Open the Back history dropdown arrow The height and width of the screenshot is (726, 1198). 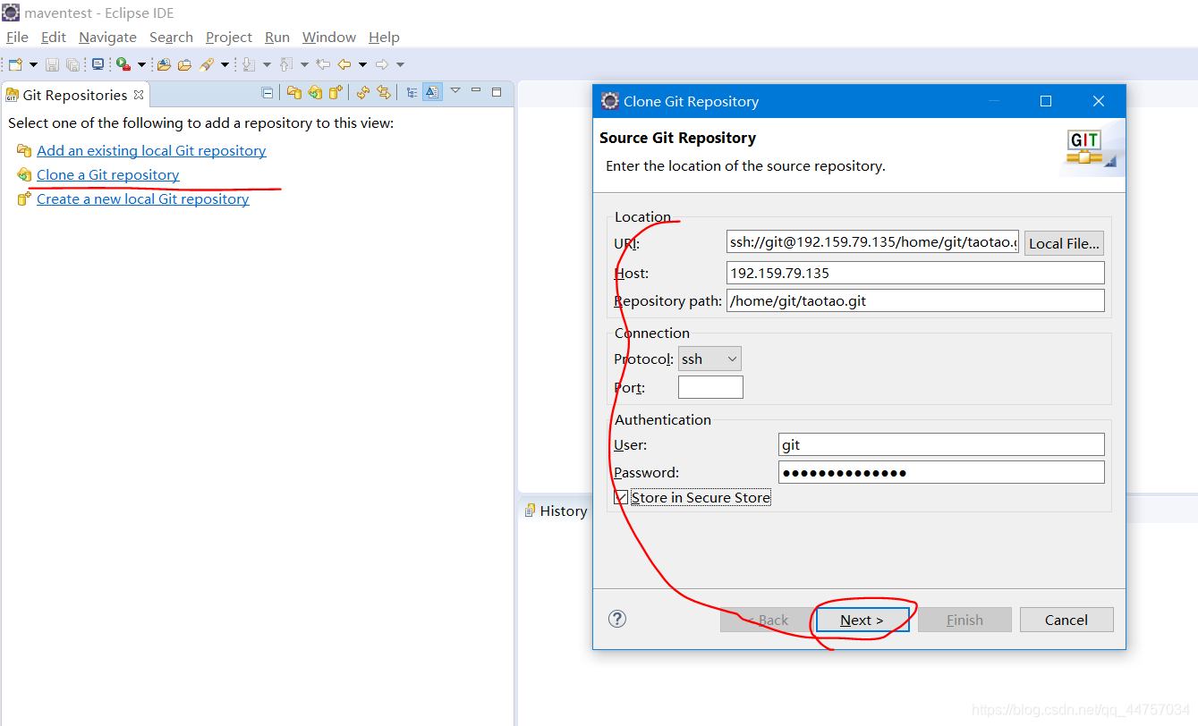(x=362, y=64)
